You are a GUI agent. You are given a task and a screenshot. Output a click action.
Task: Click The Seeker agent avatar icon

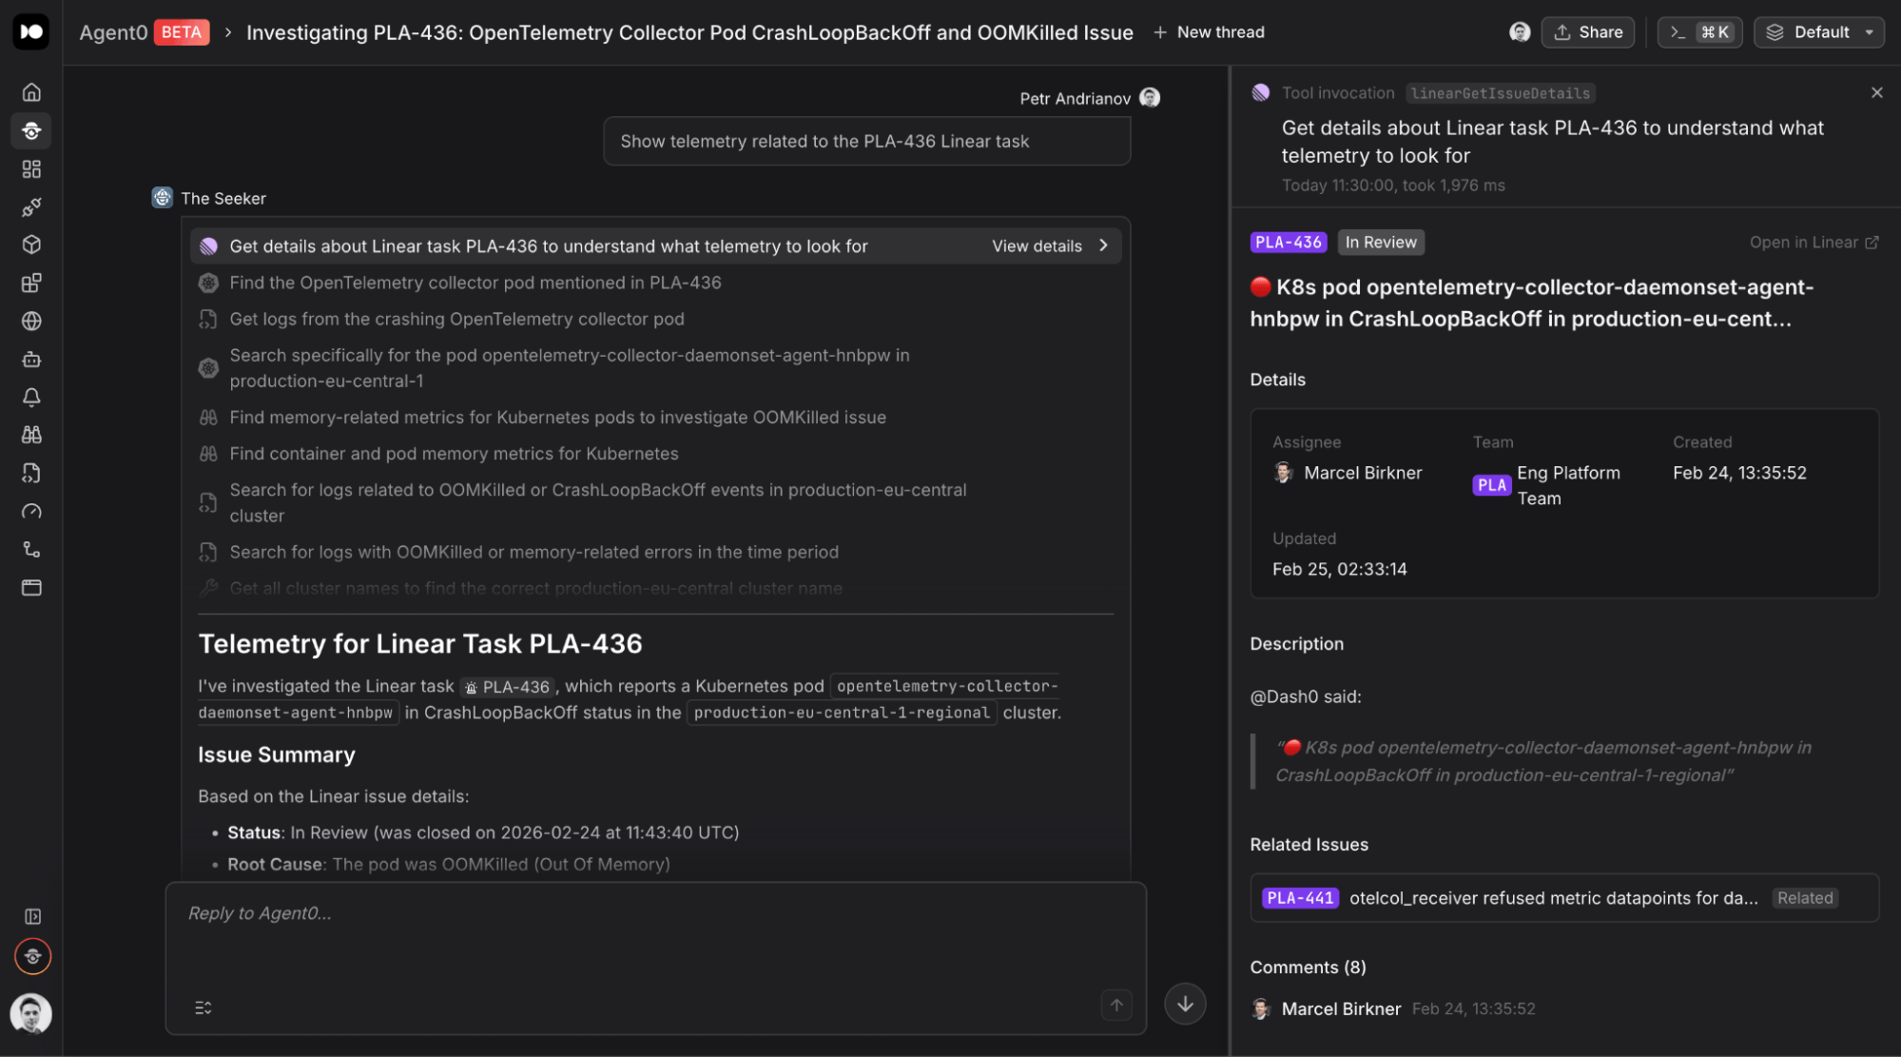(163, 198)
